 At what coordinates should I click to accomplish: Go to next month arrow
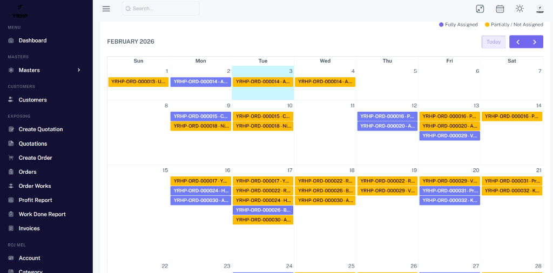pyautogui.click(x=535, y=42)
